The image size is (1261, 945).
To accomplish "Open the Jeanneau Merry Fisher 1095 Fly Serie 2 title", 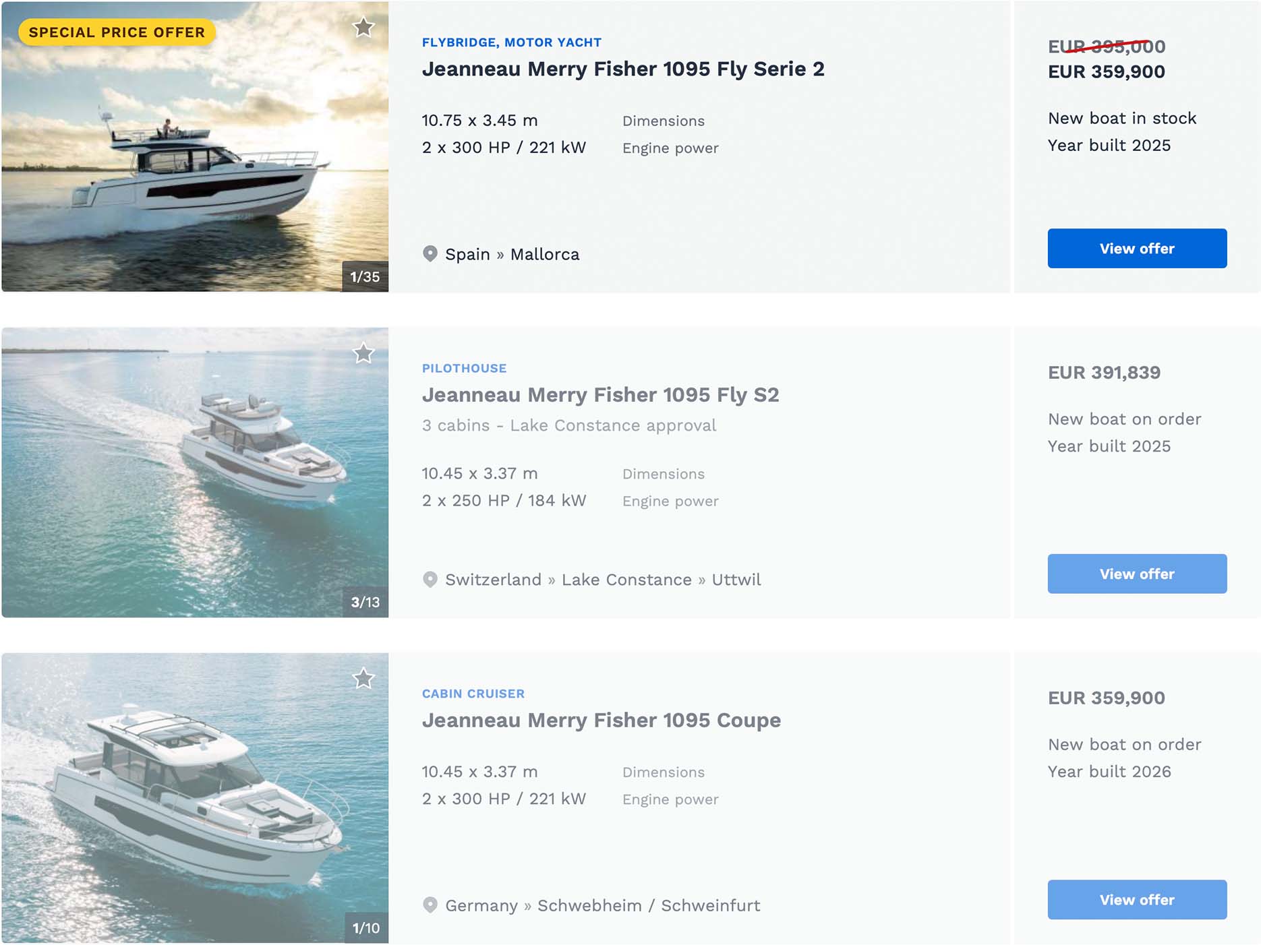I will point(622,69).
